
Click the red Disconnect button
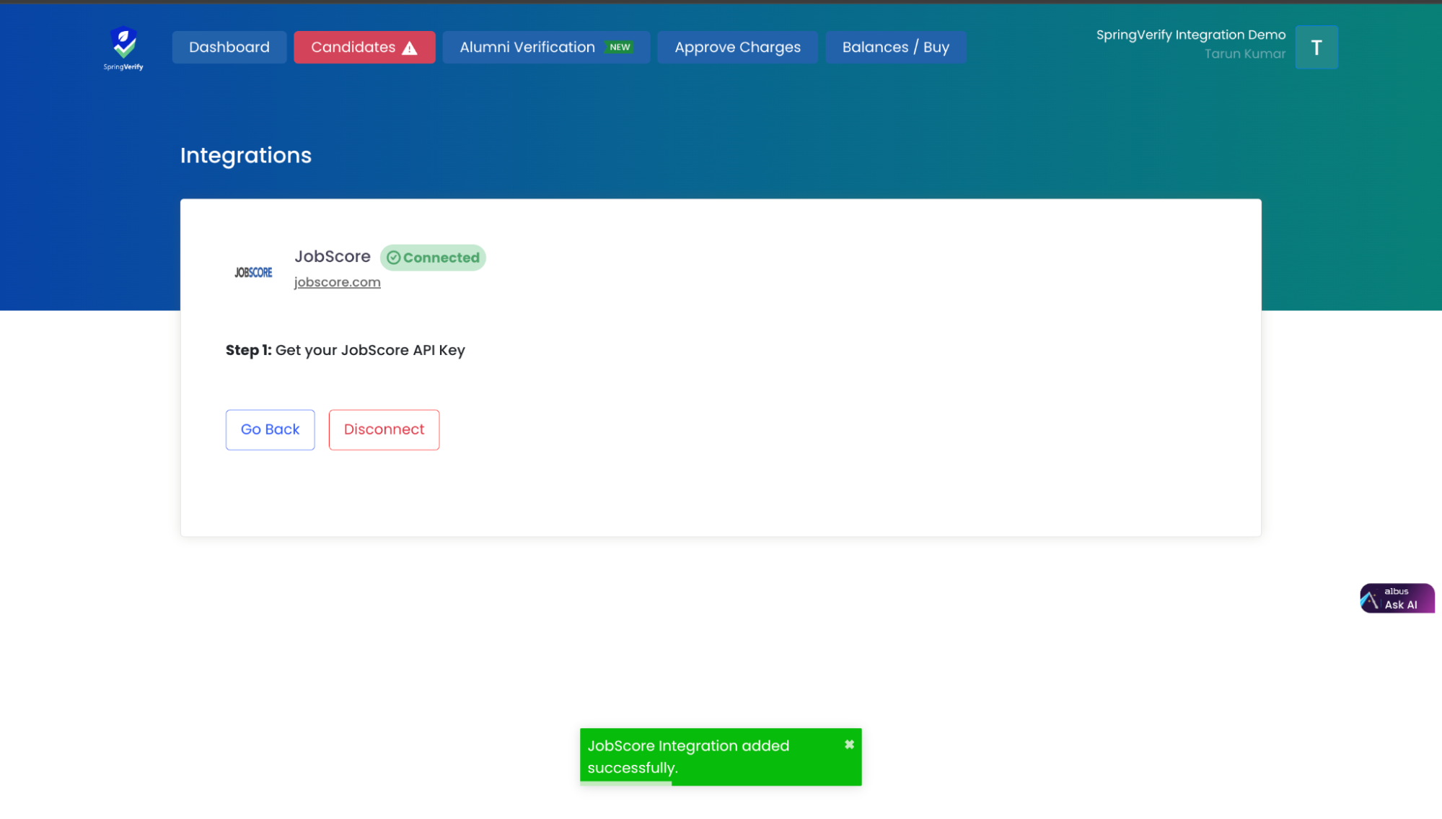click(384, 429)
